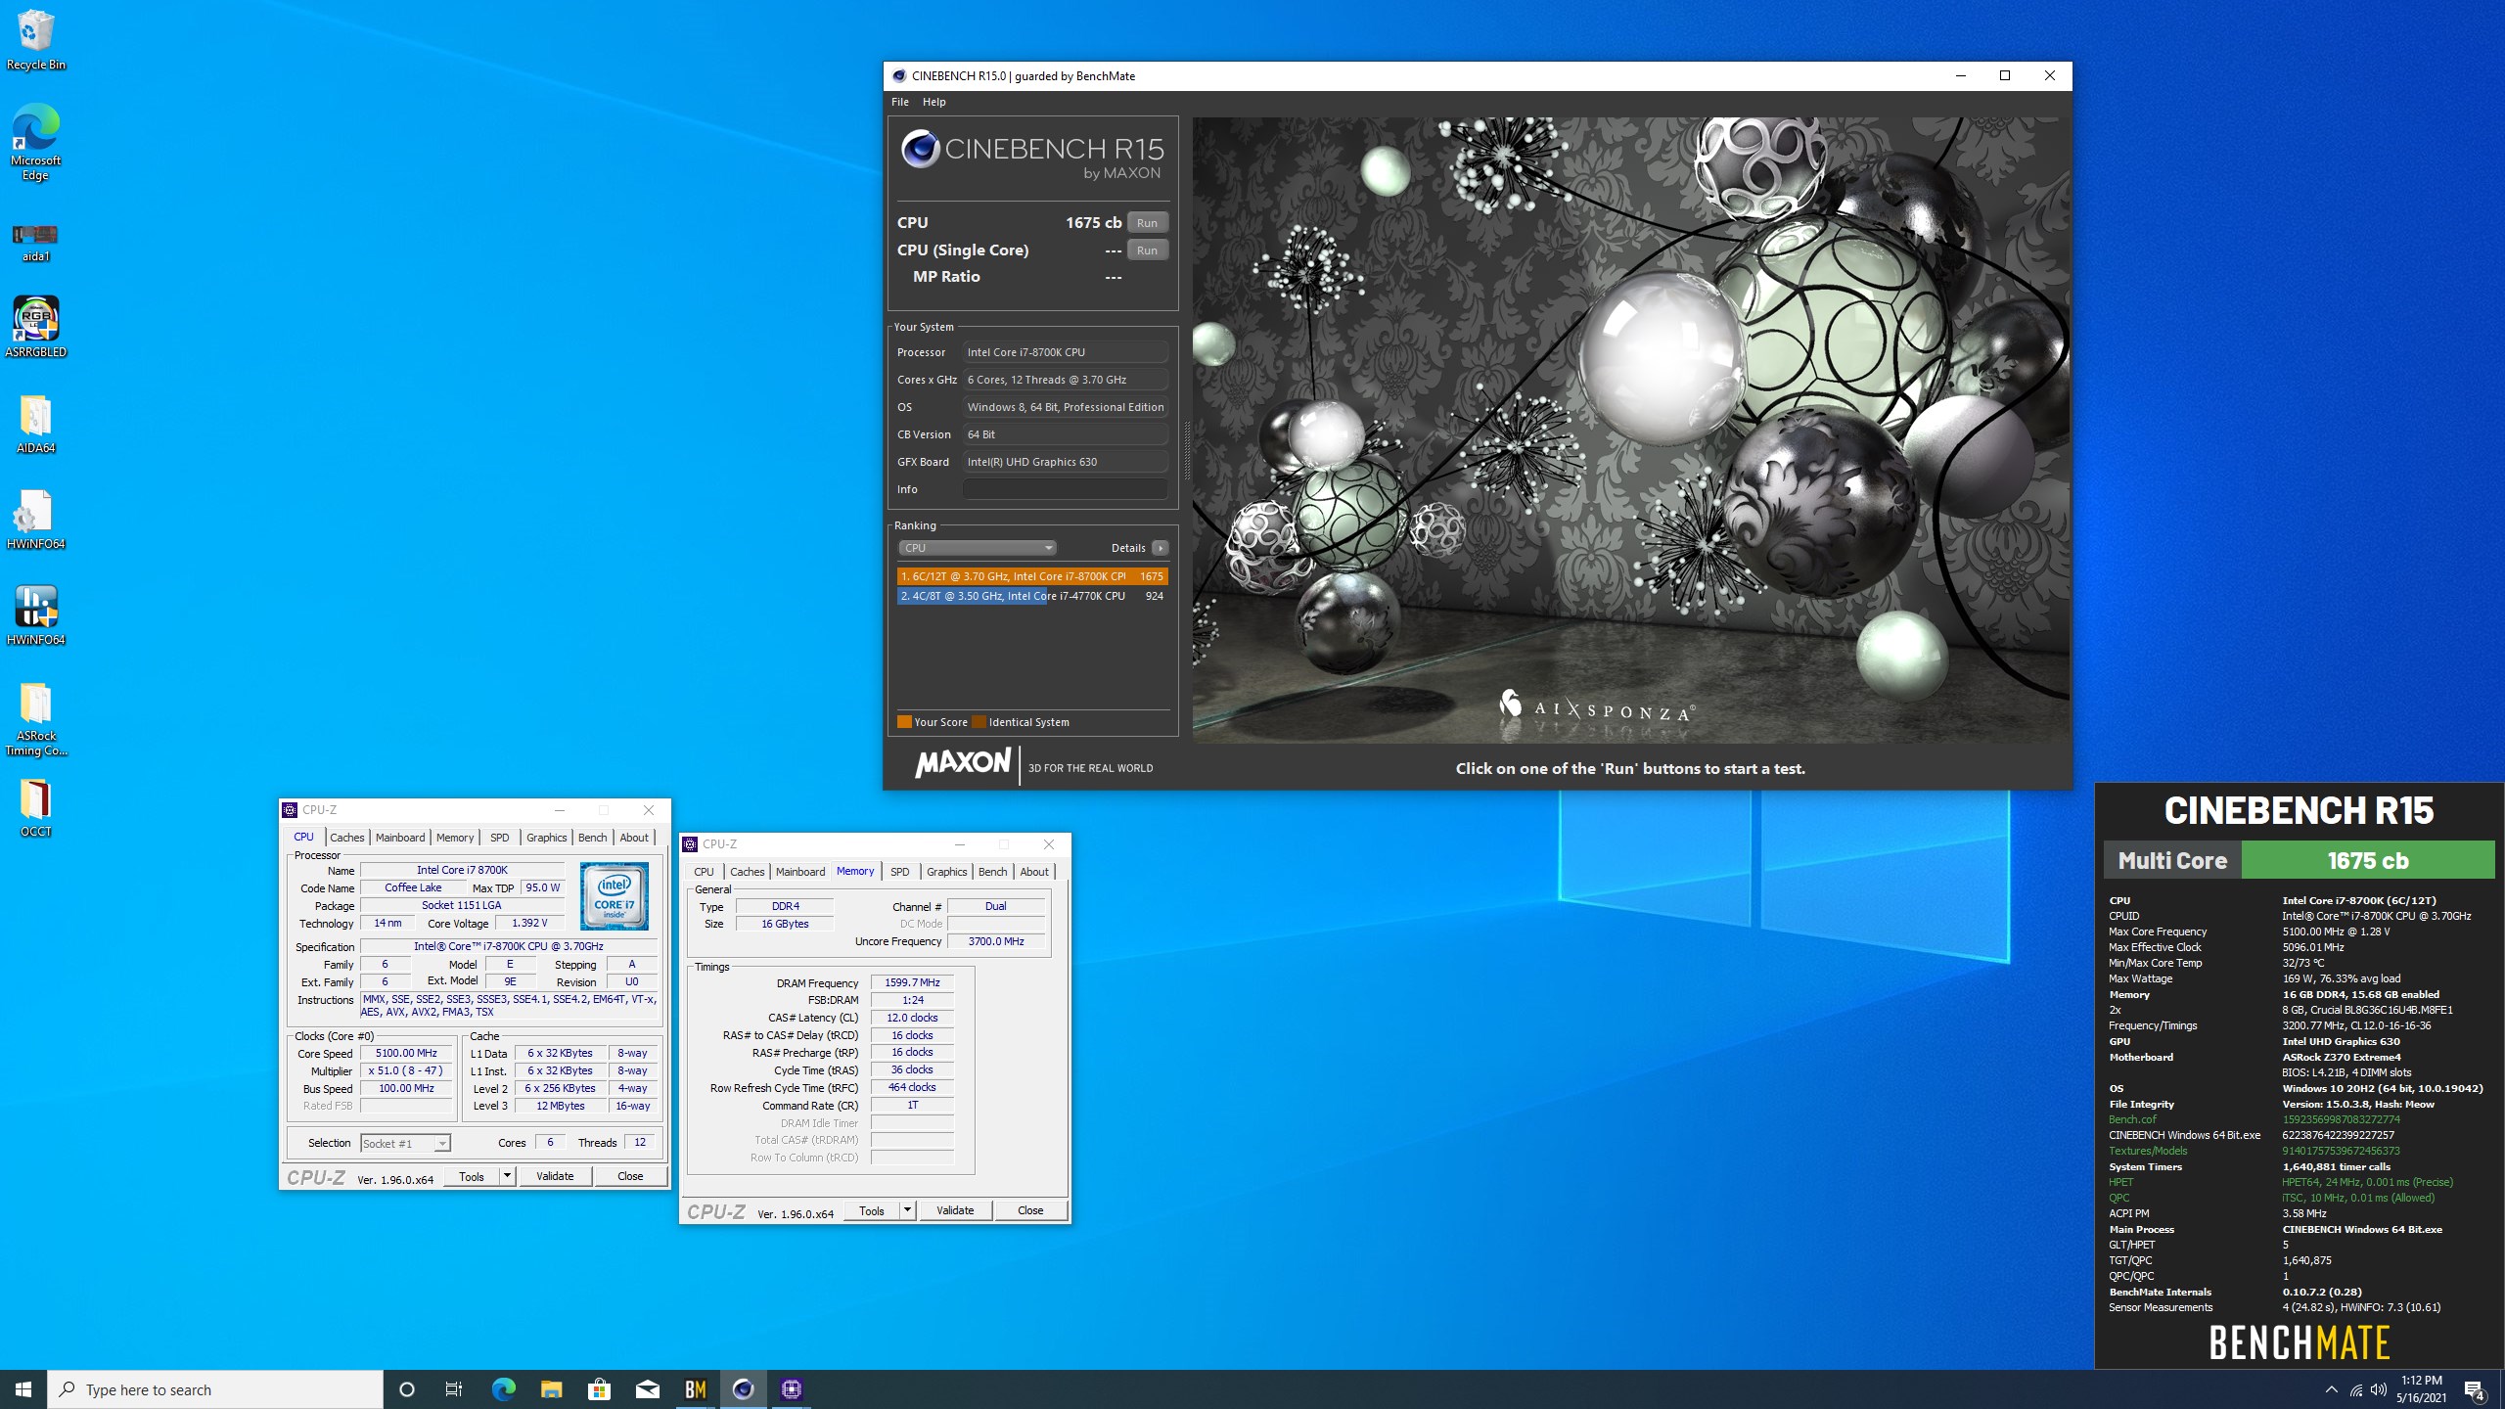This screenshot has width=2505, height=1409.
Task: Switch to Graphics tab in left CPU-Z
Action: pos(546,838)
